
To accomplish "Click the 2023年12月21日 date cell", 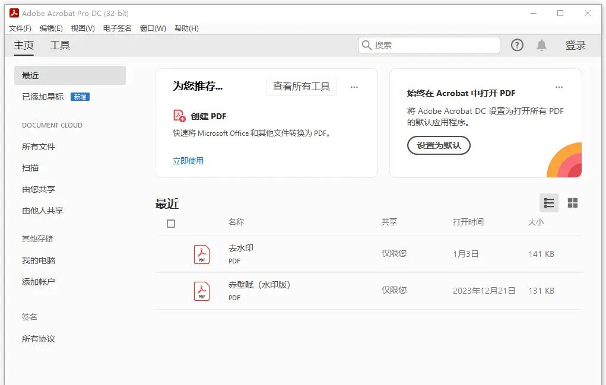I will pos(484,291).
